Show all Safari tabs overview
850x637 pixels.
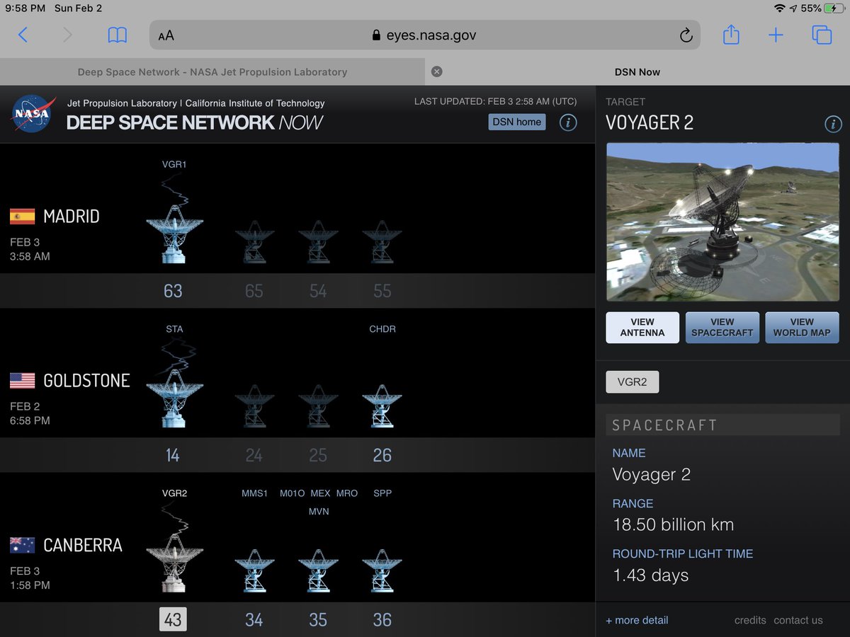[822, 35]
